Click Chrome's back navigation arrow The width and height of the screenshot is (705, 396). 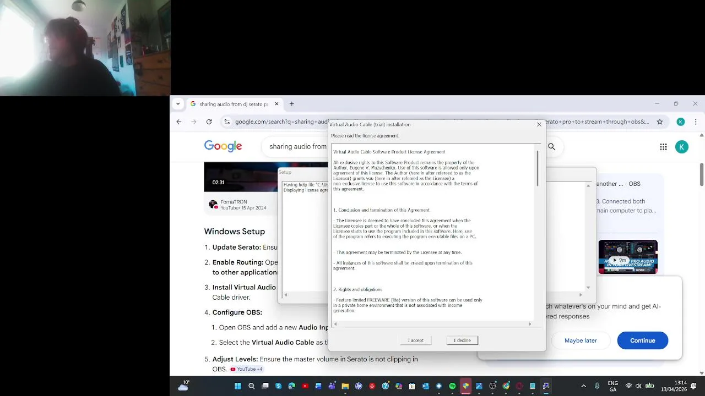tap(179, 122)
